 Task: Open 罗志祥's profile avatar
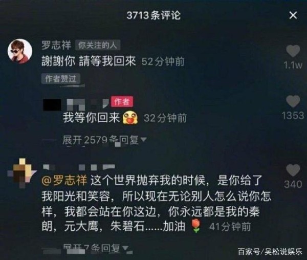[x=20, y=51]
